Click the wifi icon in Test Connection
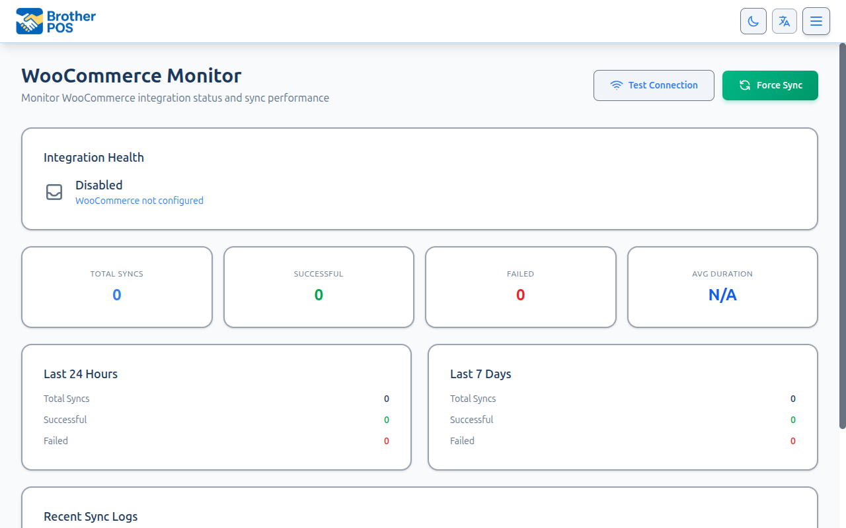The image size is (846, 528). [616, 84]
